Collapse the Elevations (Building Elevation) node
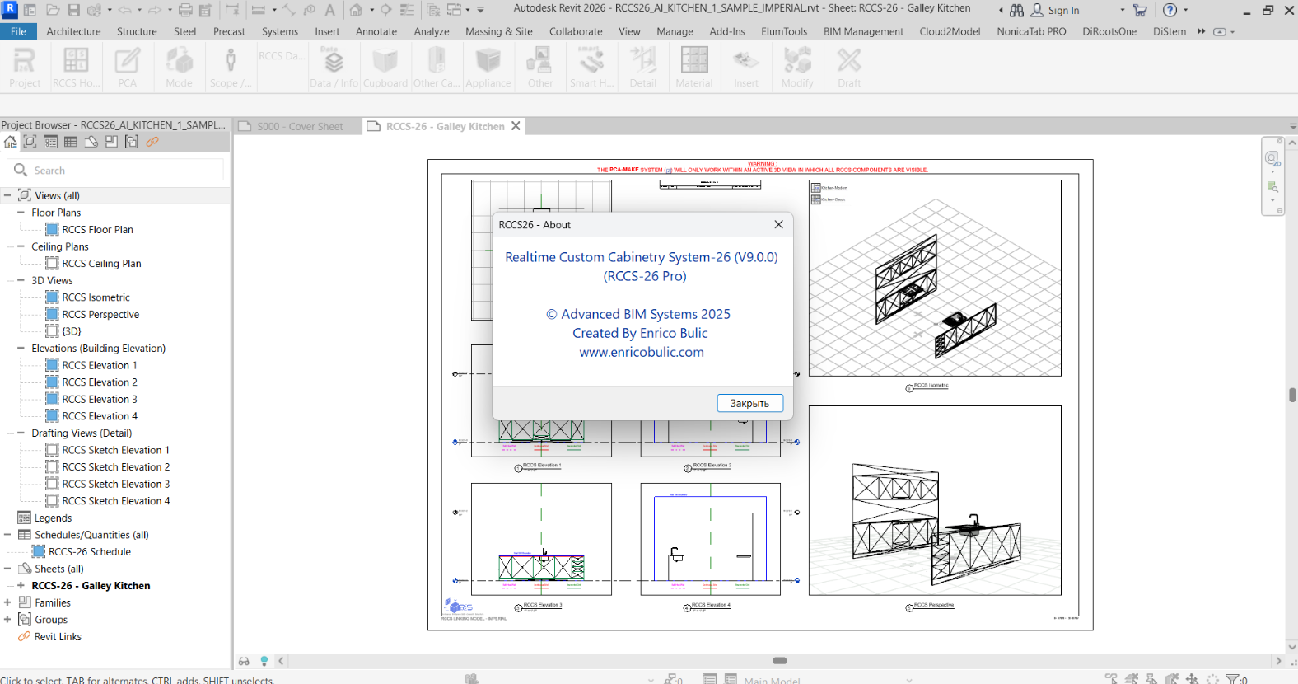The height and width of the screenshot is (684, 1298). [x=21, y=349]
